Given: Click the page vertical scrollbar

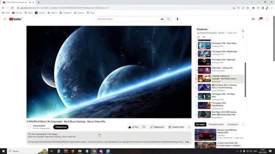Looking at the screenshot, I should 274,38.
